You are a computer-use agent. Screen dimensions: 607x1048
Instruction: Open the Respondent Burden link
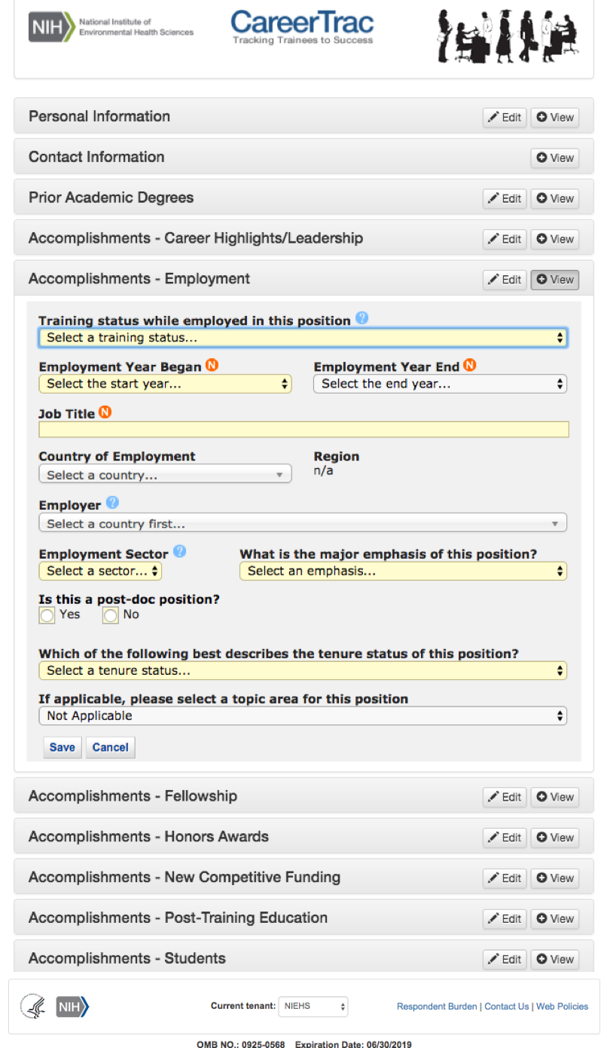[437, 1007]
